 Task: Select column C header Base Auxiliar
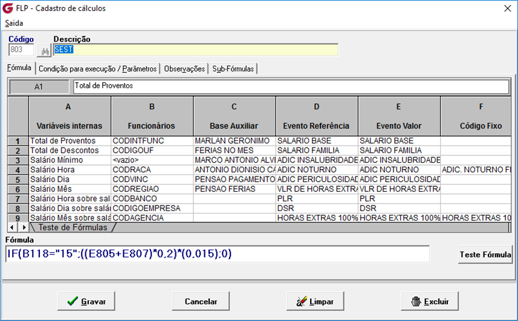click(235, 116)
